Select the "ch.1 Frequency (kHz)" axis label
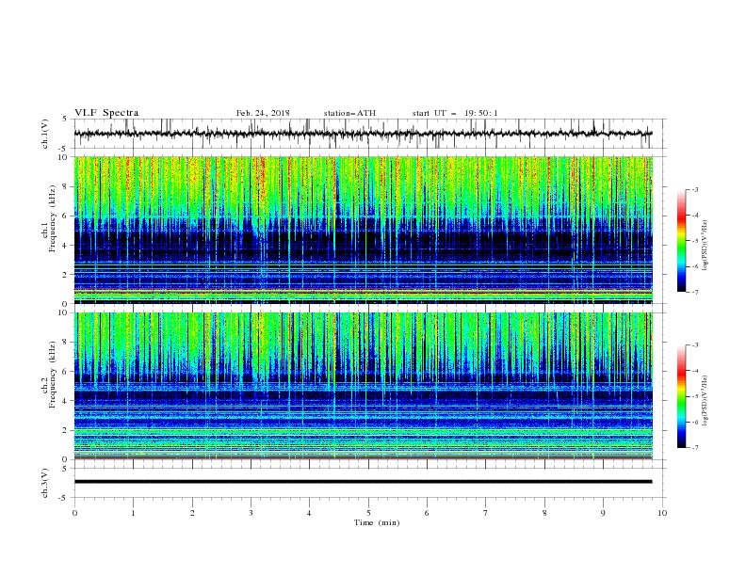Viewport: 746px width, 576px height. click(48, 219)
